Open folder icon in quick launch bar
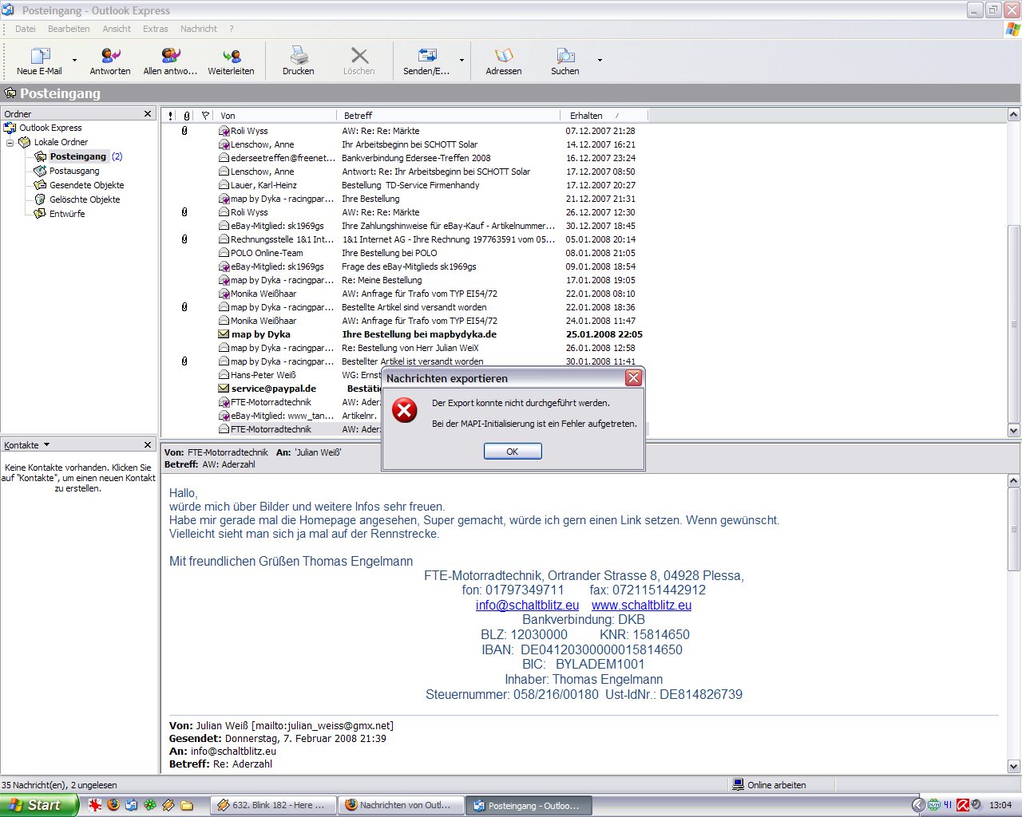The image size is (1022, 817). coord(187,805)
